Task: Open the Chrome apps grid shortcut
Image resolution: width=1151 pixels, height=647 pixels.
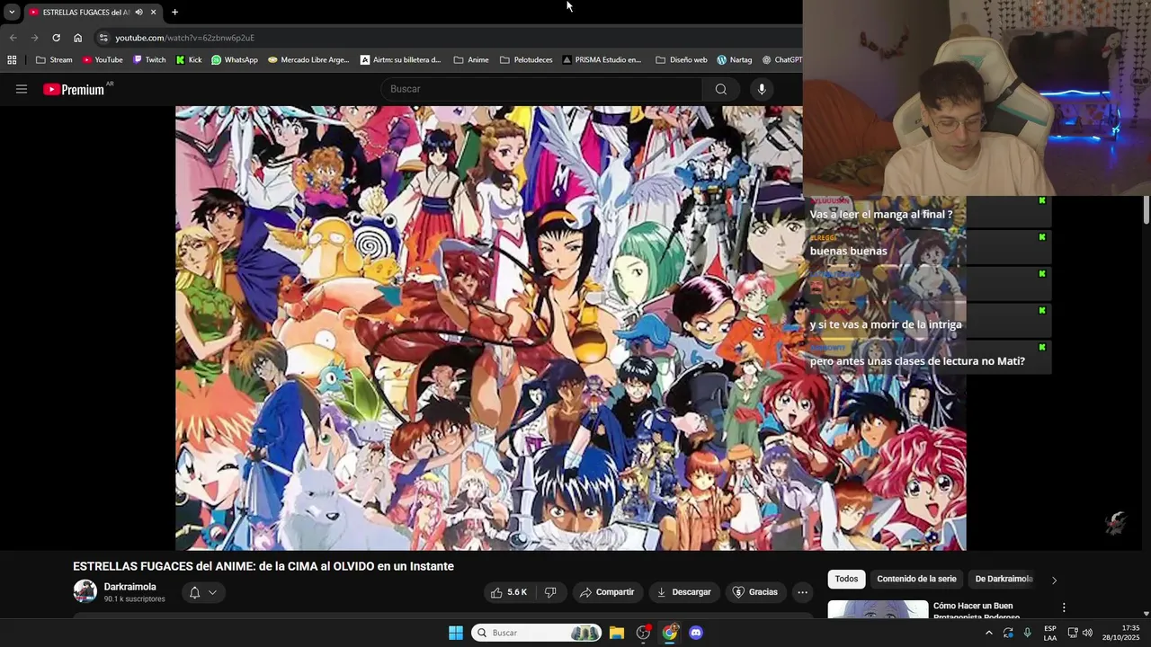Action: [12, 60]
